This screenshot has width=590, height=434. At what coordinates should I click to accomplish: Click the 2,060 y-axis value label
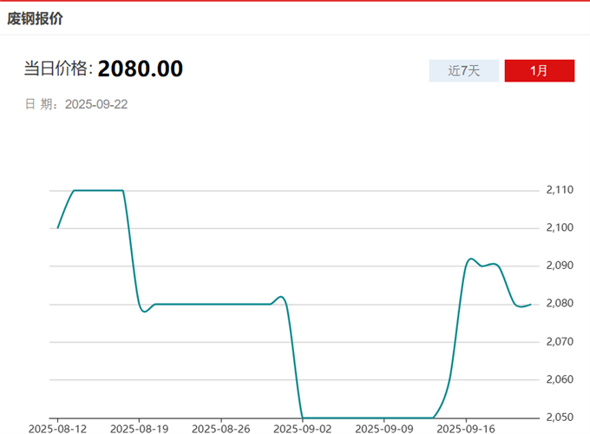[560, 379]
